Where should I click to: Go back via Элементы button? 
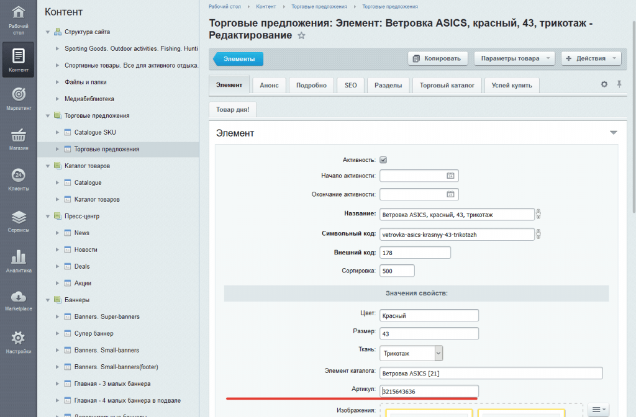(x=238, y=59)
